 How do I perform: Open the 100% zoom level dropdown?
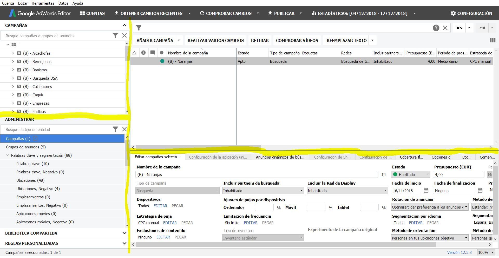[x=485, y=252]
